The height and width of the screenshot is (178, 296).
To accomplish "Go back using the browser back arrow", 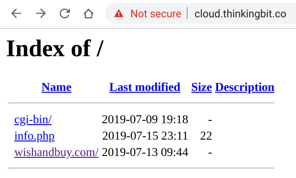I will 16,14.
